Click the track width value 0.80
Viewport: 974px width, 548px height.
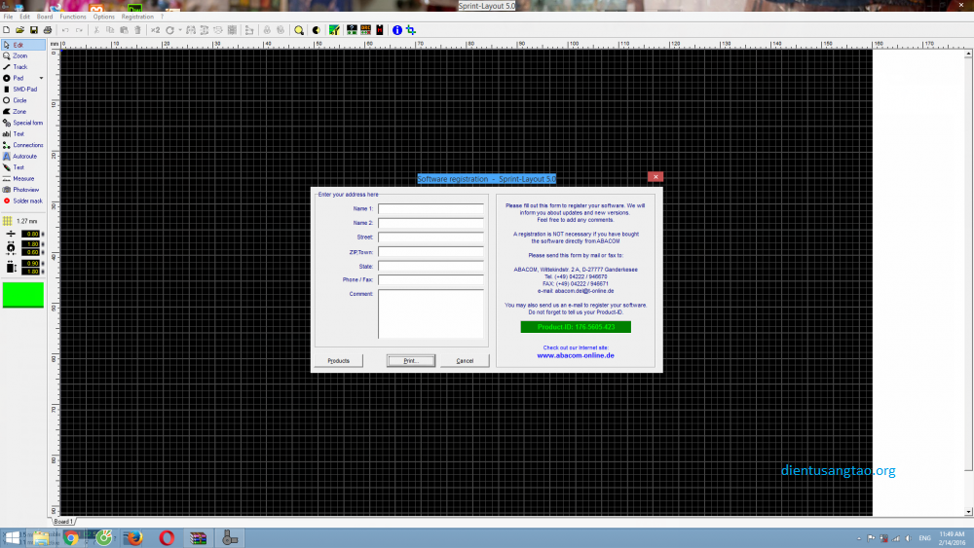(30, 234)
